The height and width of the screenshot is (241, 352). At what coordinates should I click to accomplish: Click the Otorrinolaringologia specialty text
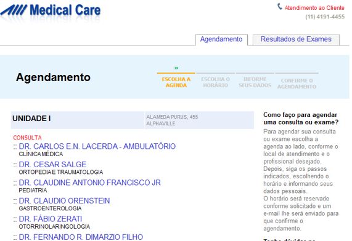(54, 227)
